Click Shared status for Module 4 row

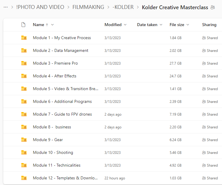(x=210, y=76)
